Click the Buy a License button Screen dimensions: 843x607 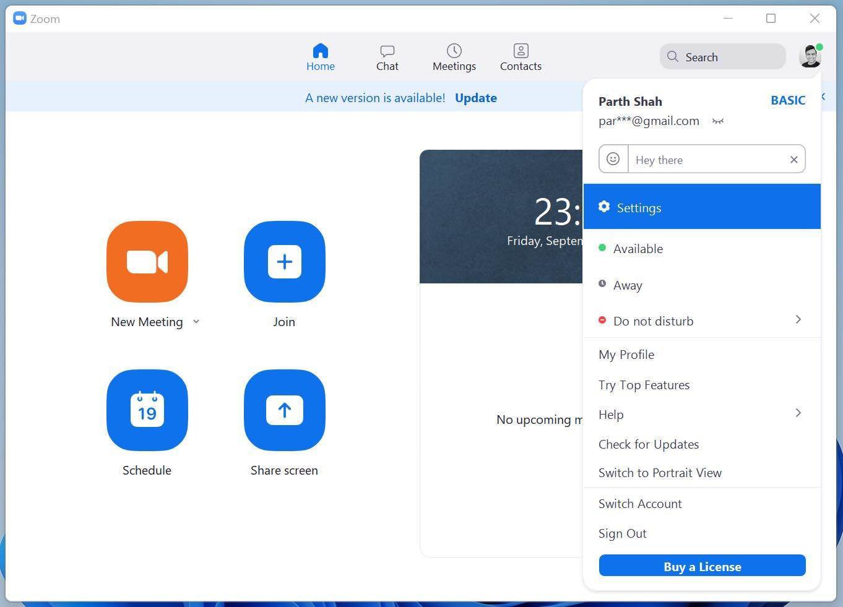click(702, 566)
